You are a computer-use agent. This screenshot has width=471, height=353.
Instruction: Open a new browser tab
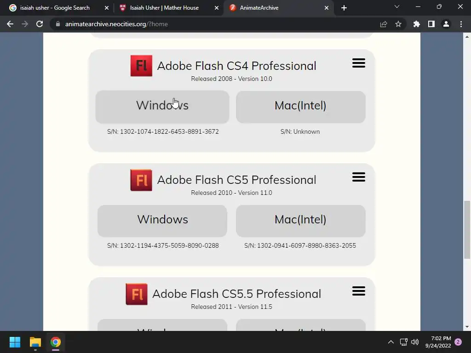[x=344, y=8]
